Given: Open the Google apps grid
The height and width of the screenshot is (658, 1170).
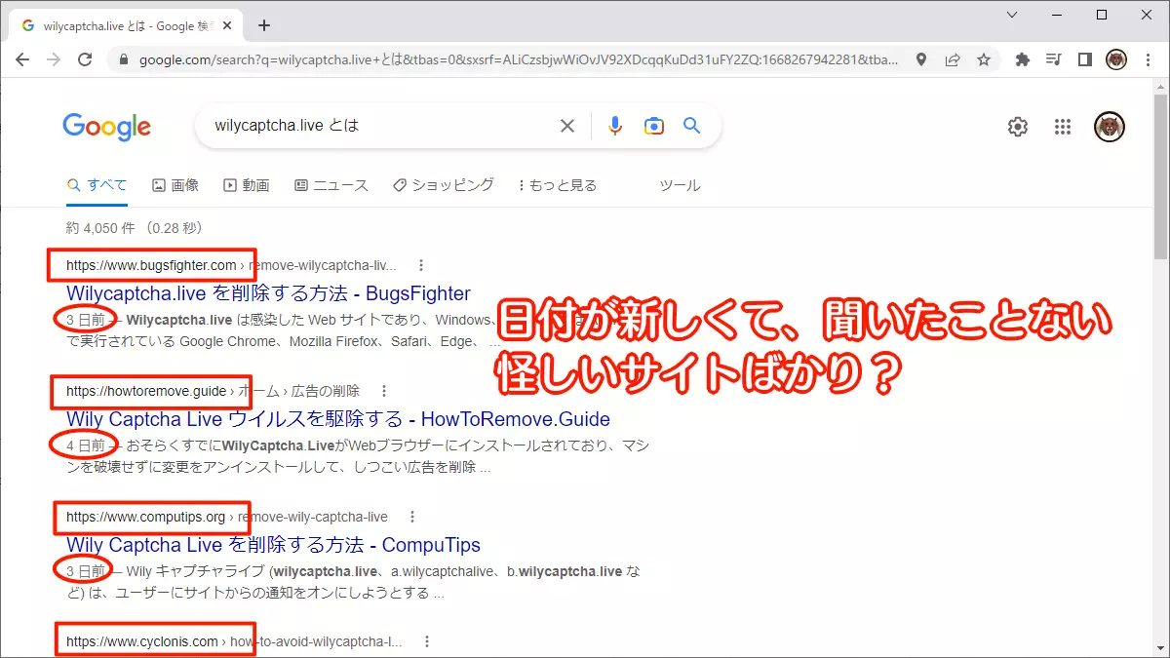Looking at the screenshot, I should pos(1064,127).
